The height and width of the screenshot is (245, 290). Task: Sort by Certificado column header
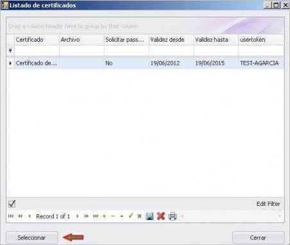click(x=37, y=40)
